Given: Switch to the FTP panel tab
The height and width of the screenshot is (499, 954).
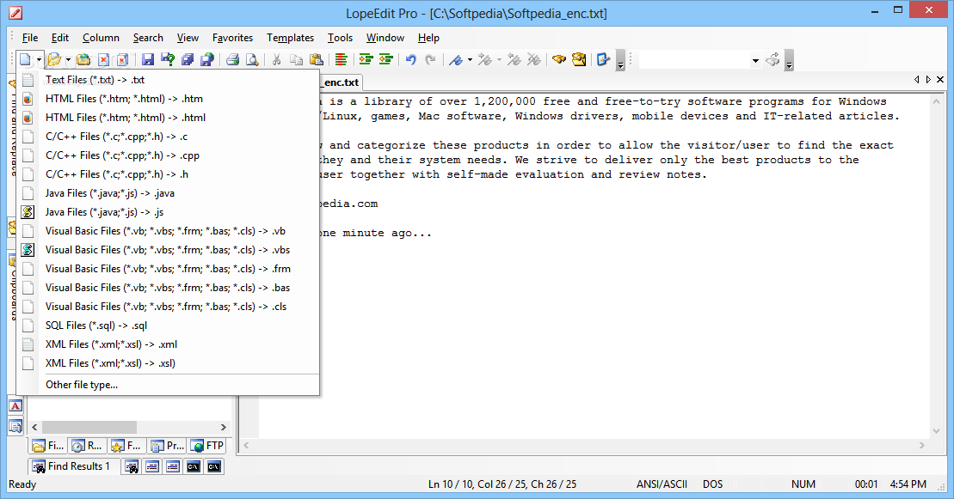Looking at the screenshot, I should pos(207,446).
